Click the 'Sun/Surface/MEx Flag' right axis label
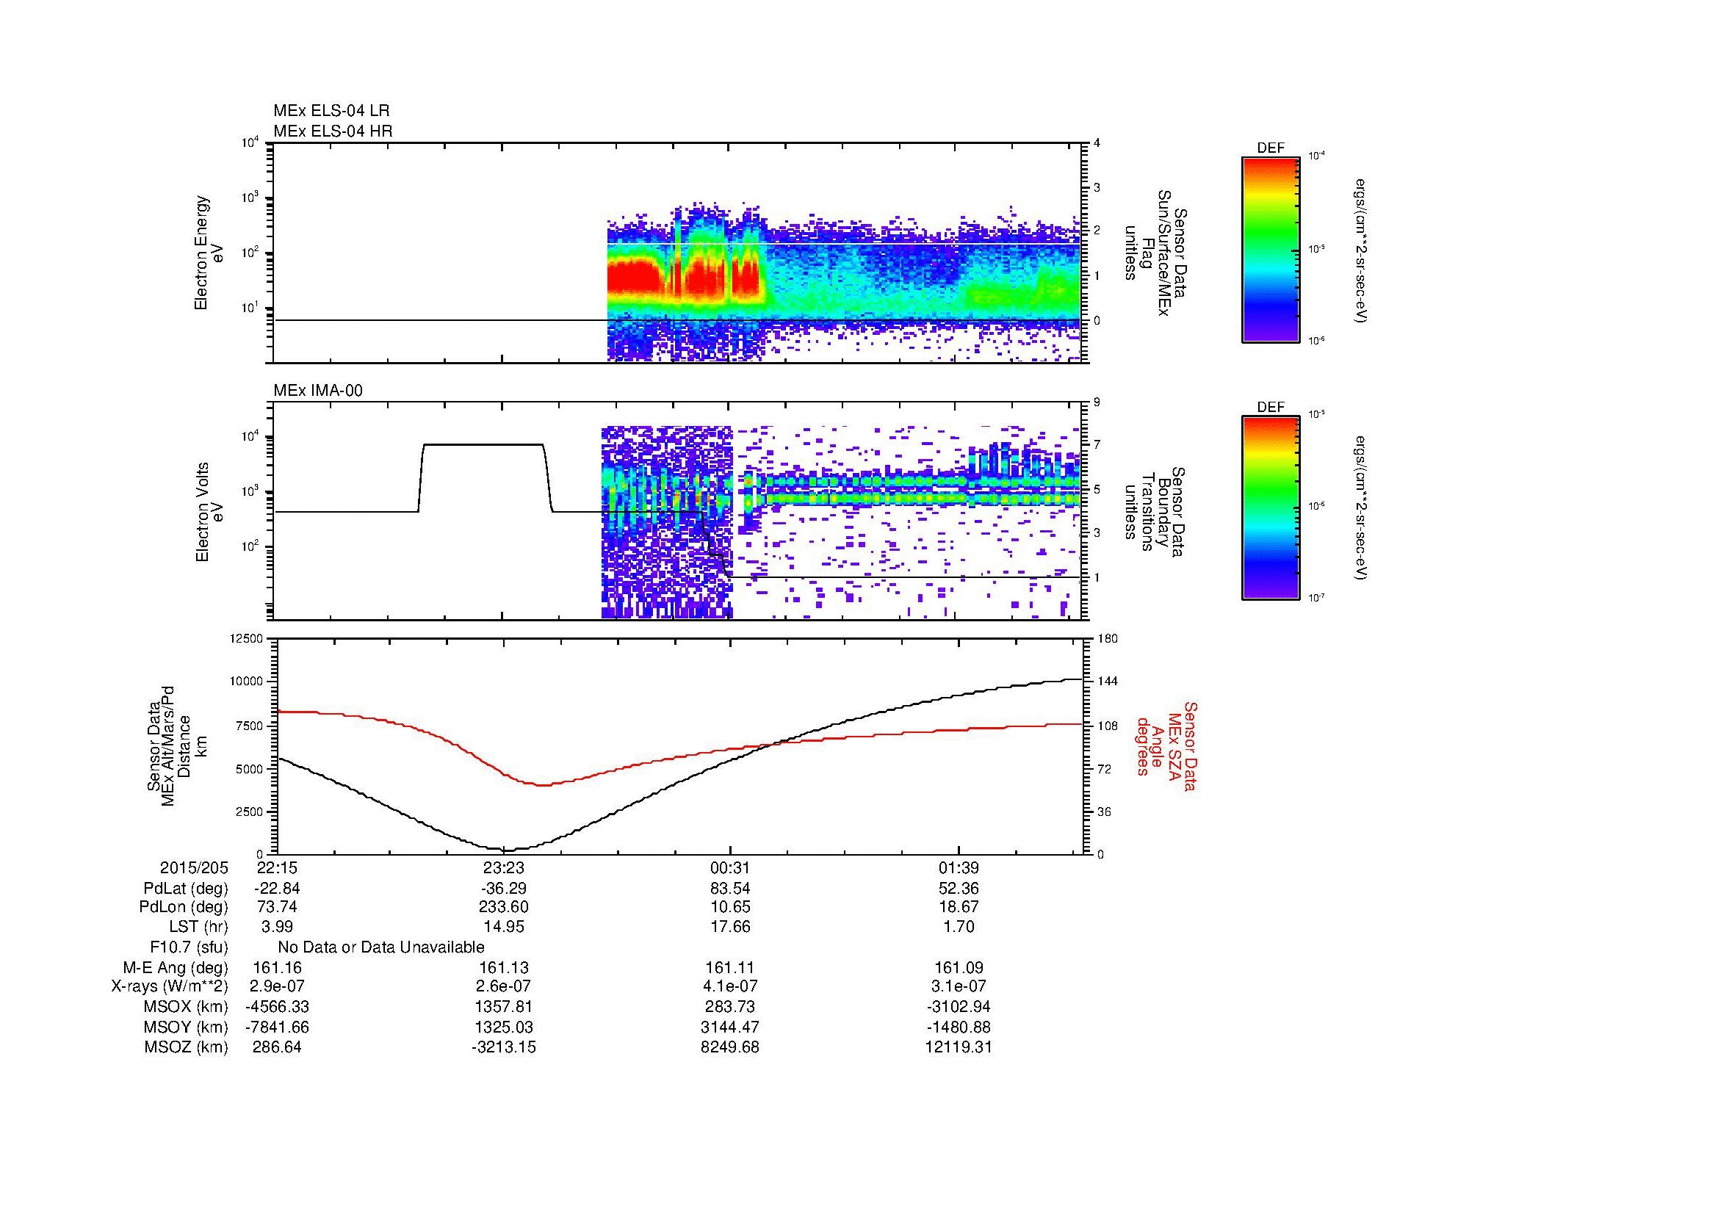The width and height of the screenshot is (1718, 1214). point(1156,253)
